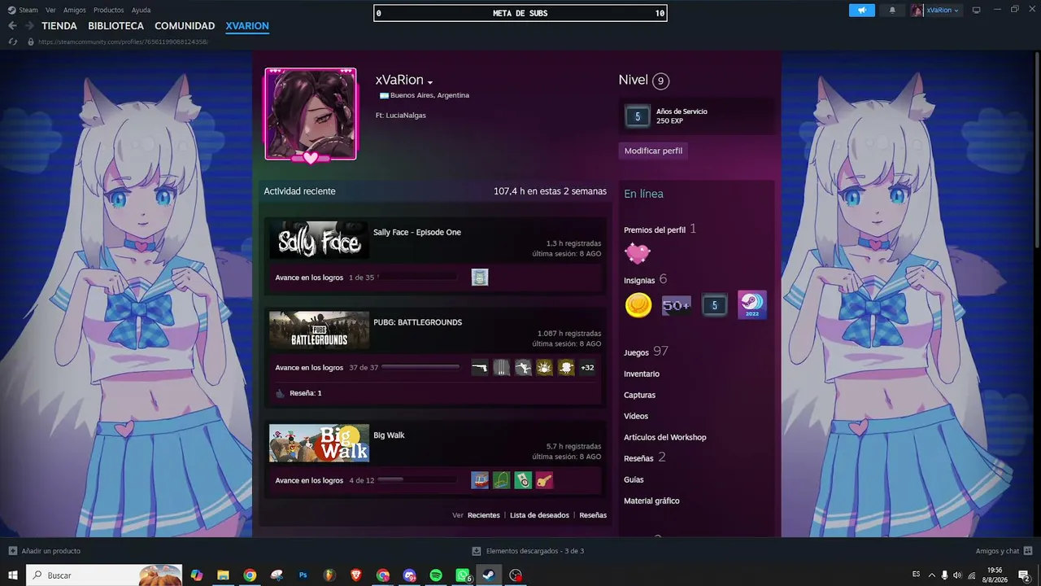This screenshot has height=586, width=1041.
Task: Click the green Big Walk achievement icon
Action: pyautogui.click(x=502, y=481)
